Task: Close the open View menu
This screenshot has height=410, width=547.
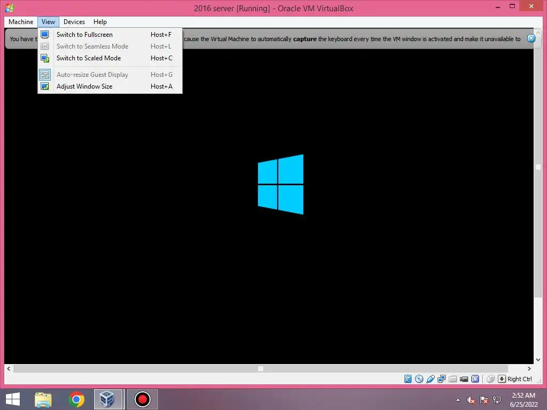Action: [x=48, y=21]
